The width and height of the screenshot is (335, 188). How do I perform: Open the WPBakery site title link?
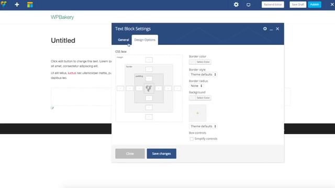pyautogui.click(x=62, y=17)
